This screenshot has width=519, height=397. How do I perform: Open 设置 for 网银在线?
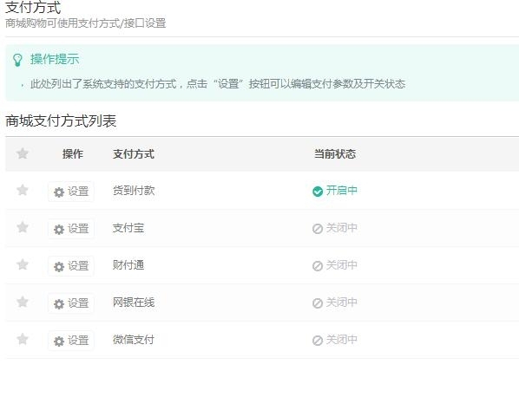(x=71, y=303)
